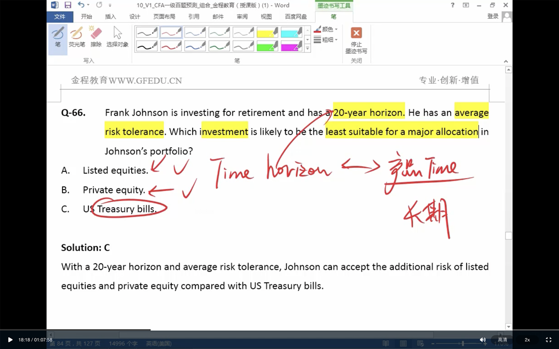Mute the video volume

(482, 340)
